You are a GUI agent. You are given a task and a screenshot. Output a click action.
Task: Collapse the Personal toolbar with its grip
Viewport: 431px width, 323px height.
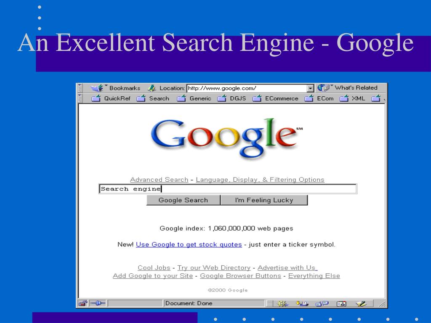point(80,98)
